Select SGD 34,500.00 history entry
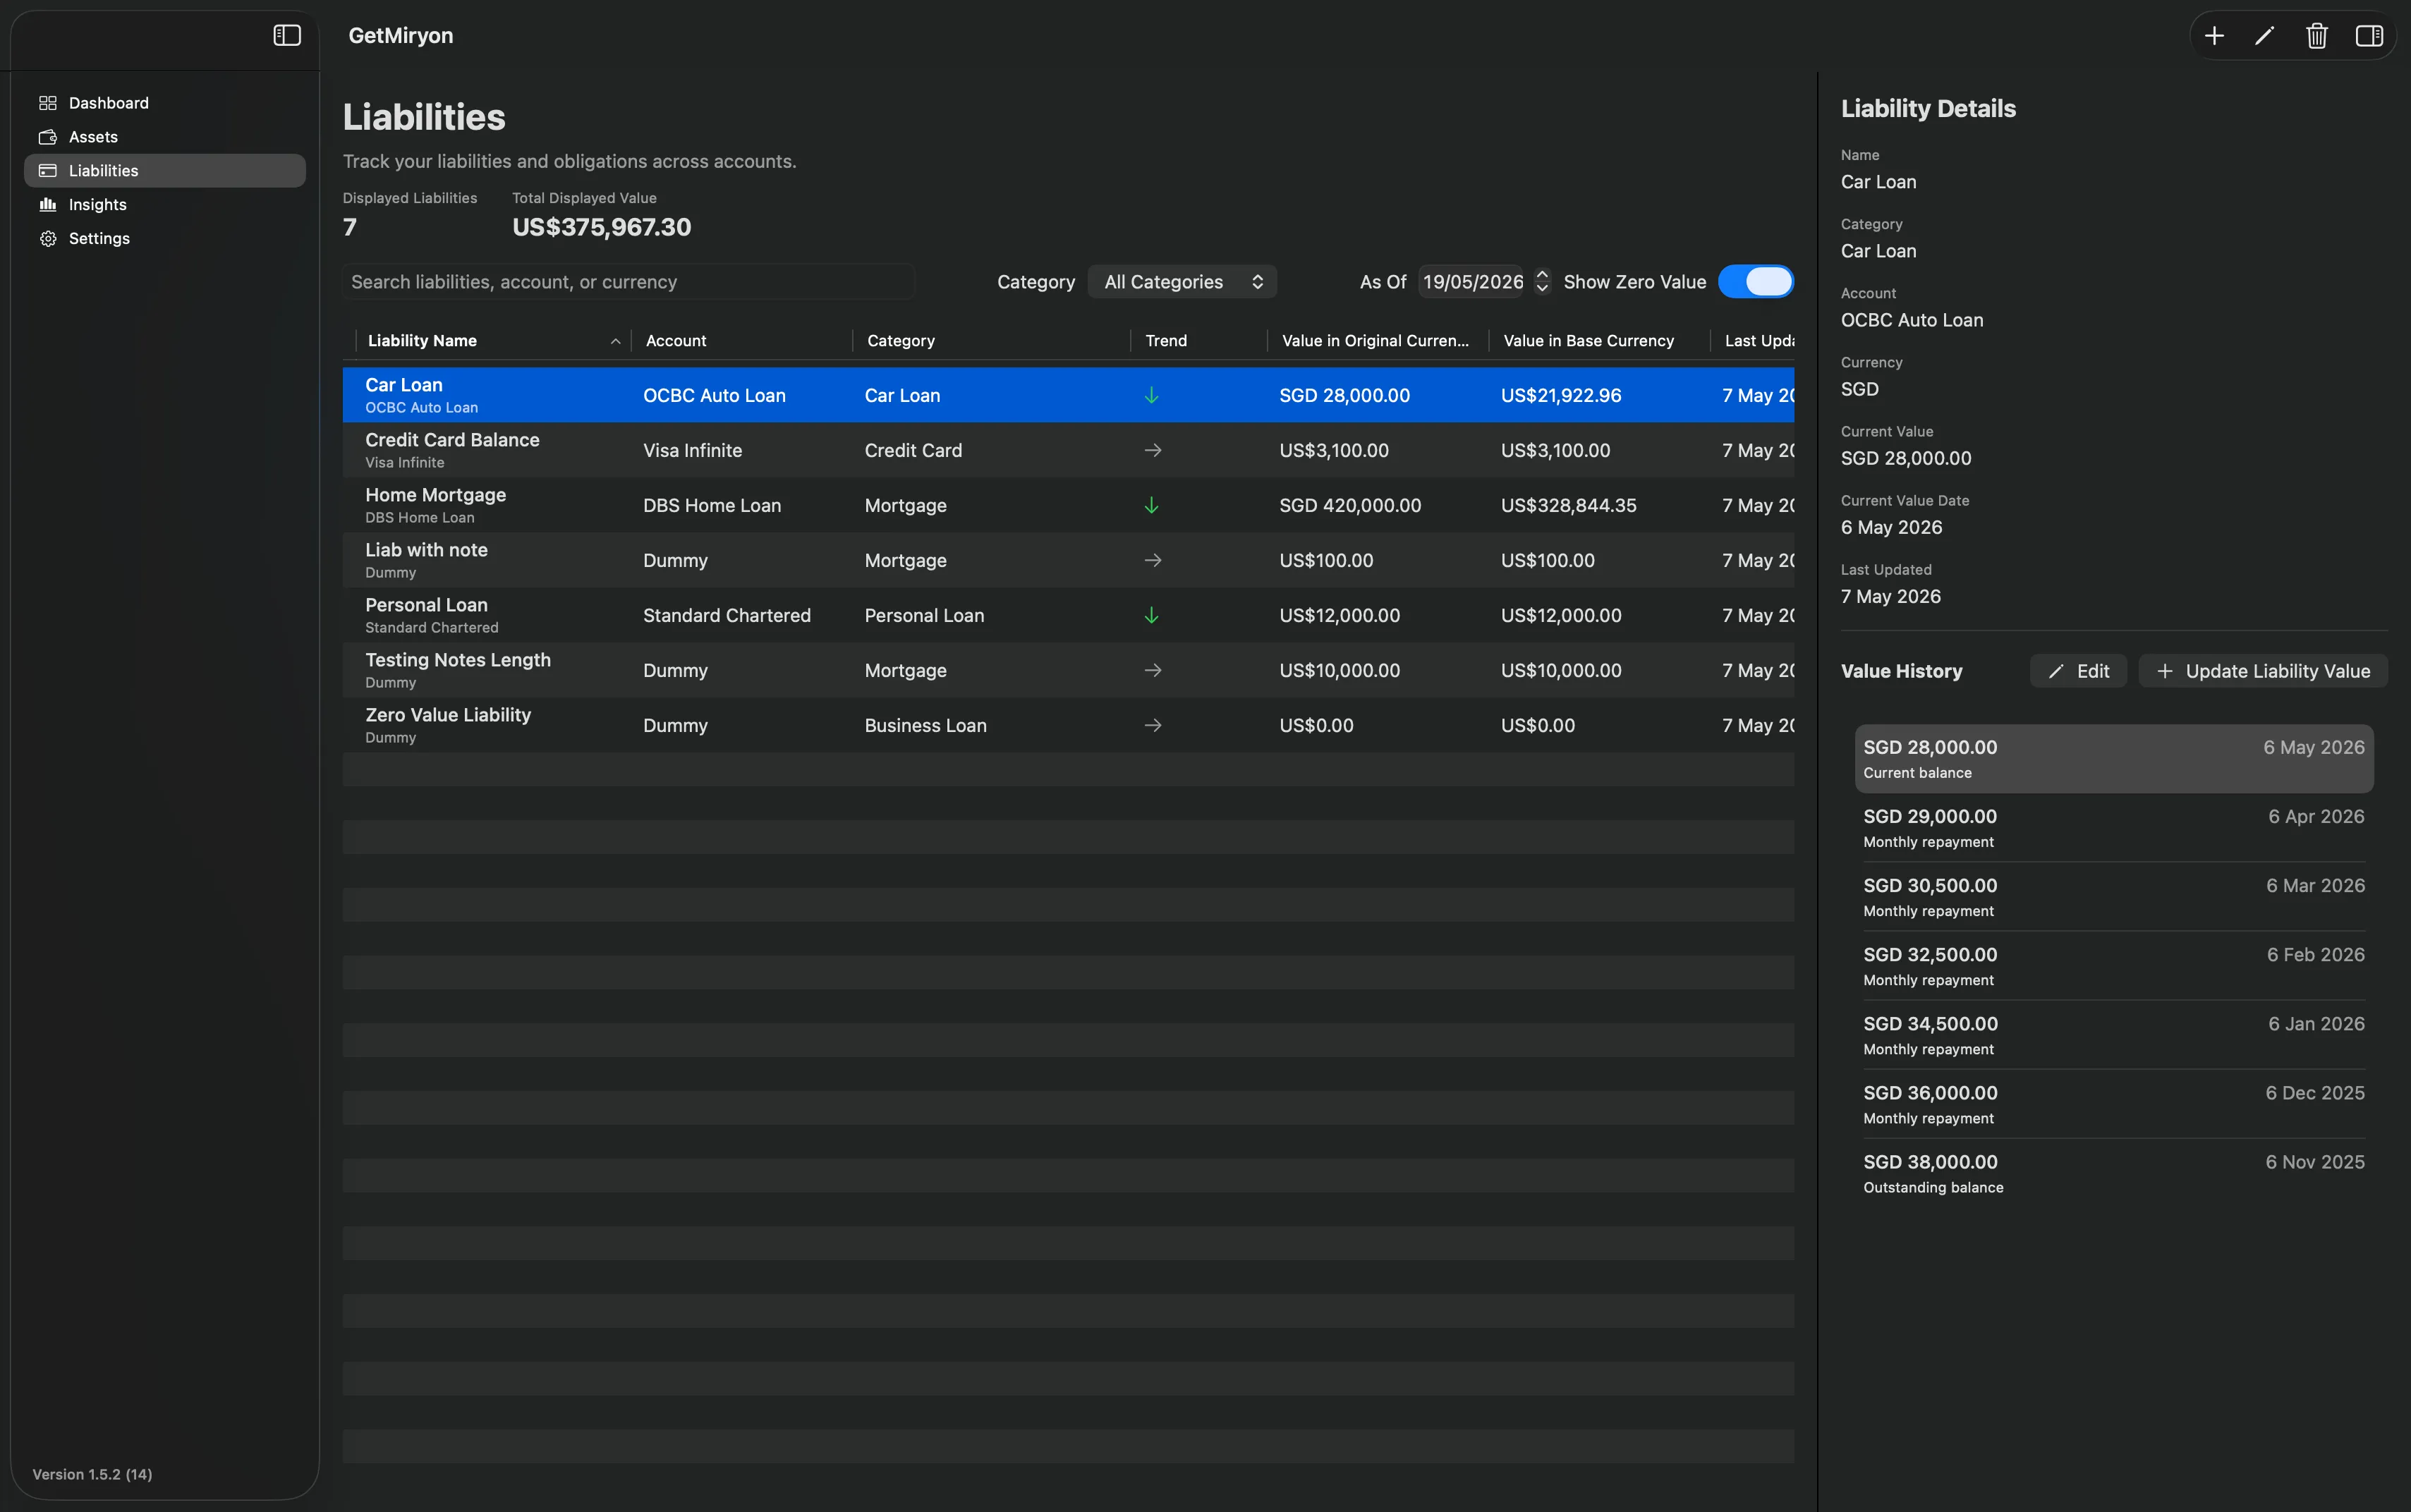2411x1512 pixels. click(2114, 1035)
